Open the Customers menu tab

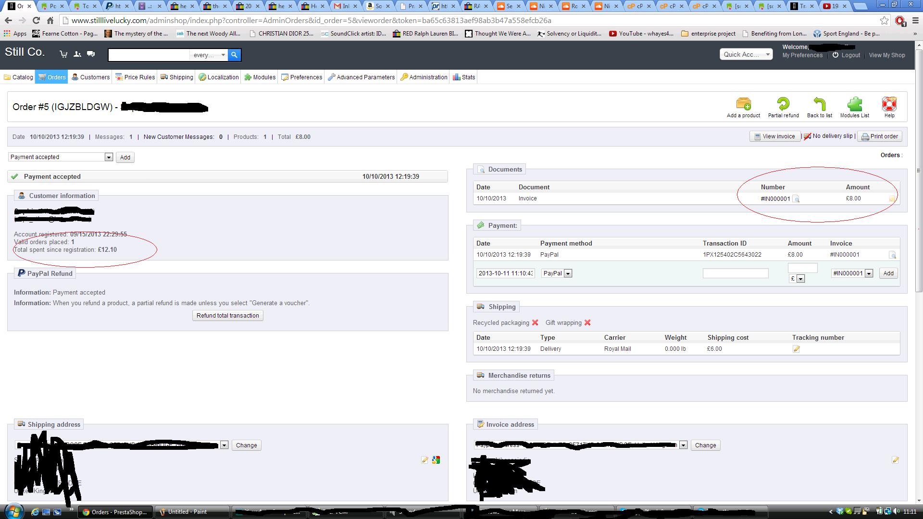click(90, 77)
